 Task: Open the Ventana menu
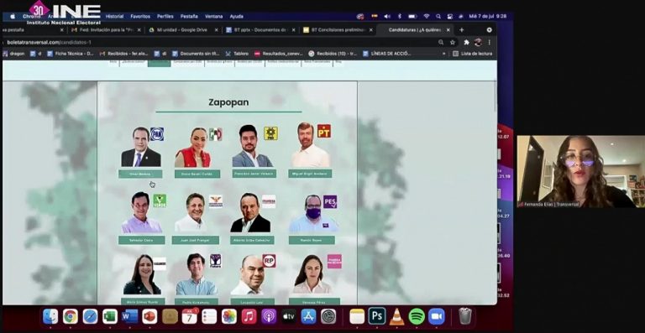click(x=213, y=17)
